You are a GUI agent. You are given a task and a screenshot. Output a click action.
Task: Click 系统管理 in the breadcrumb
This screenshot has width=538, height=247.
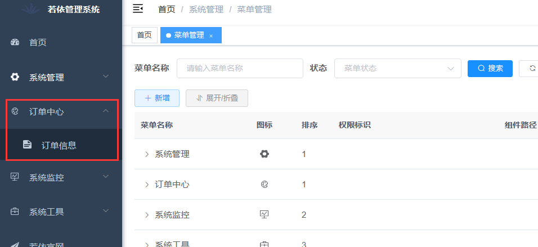[x=206, y=9]
